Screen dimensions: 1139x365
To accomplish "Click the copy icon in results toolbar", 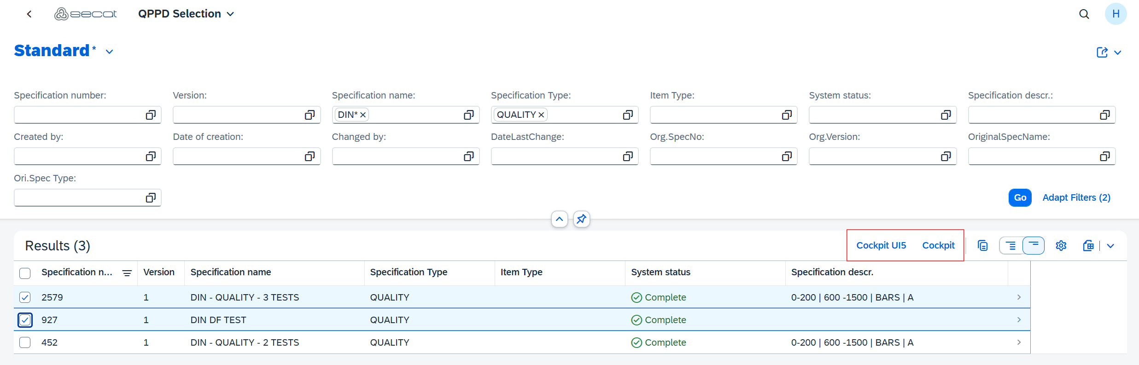I will tap(982, 246).
